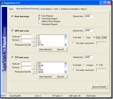The height and width of the screenshot is (99, 113).
Task: Click the UDP End port field
Action: click(26, 40)
